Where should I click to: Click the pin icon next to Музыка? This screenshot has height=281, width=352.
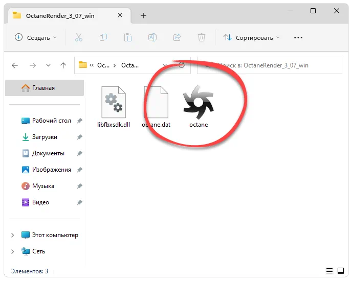tap(79, 186)
